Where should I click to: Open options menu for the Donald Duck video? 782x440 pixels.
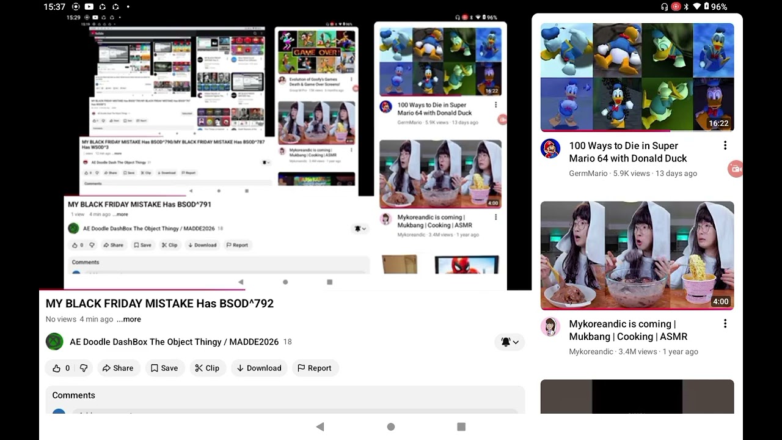pyautogui.click(x=725, y=145)
